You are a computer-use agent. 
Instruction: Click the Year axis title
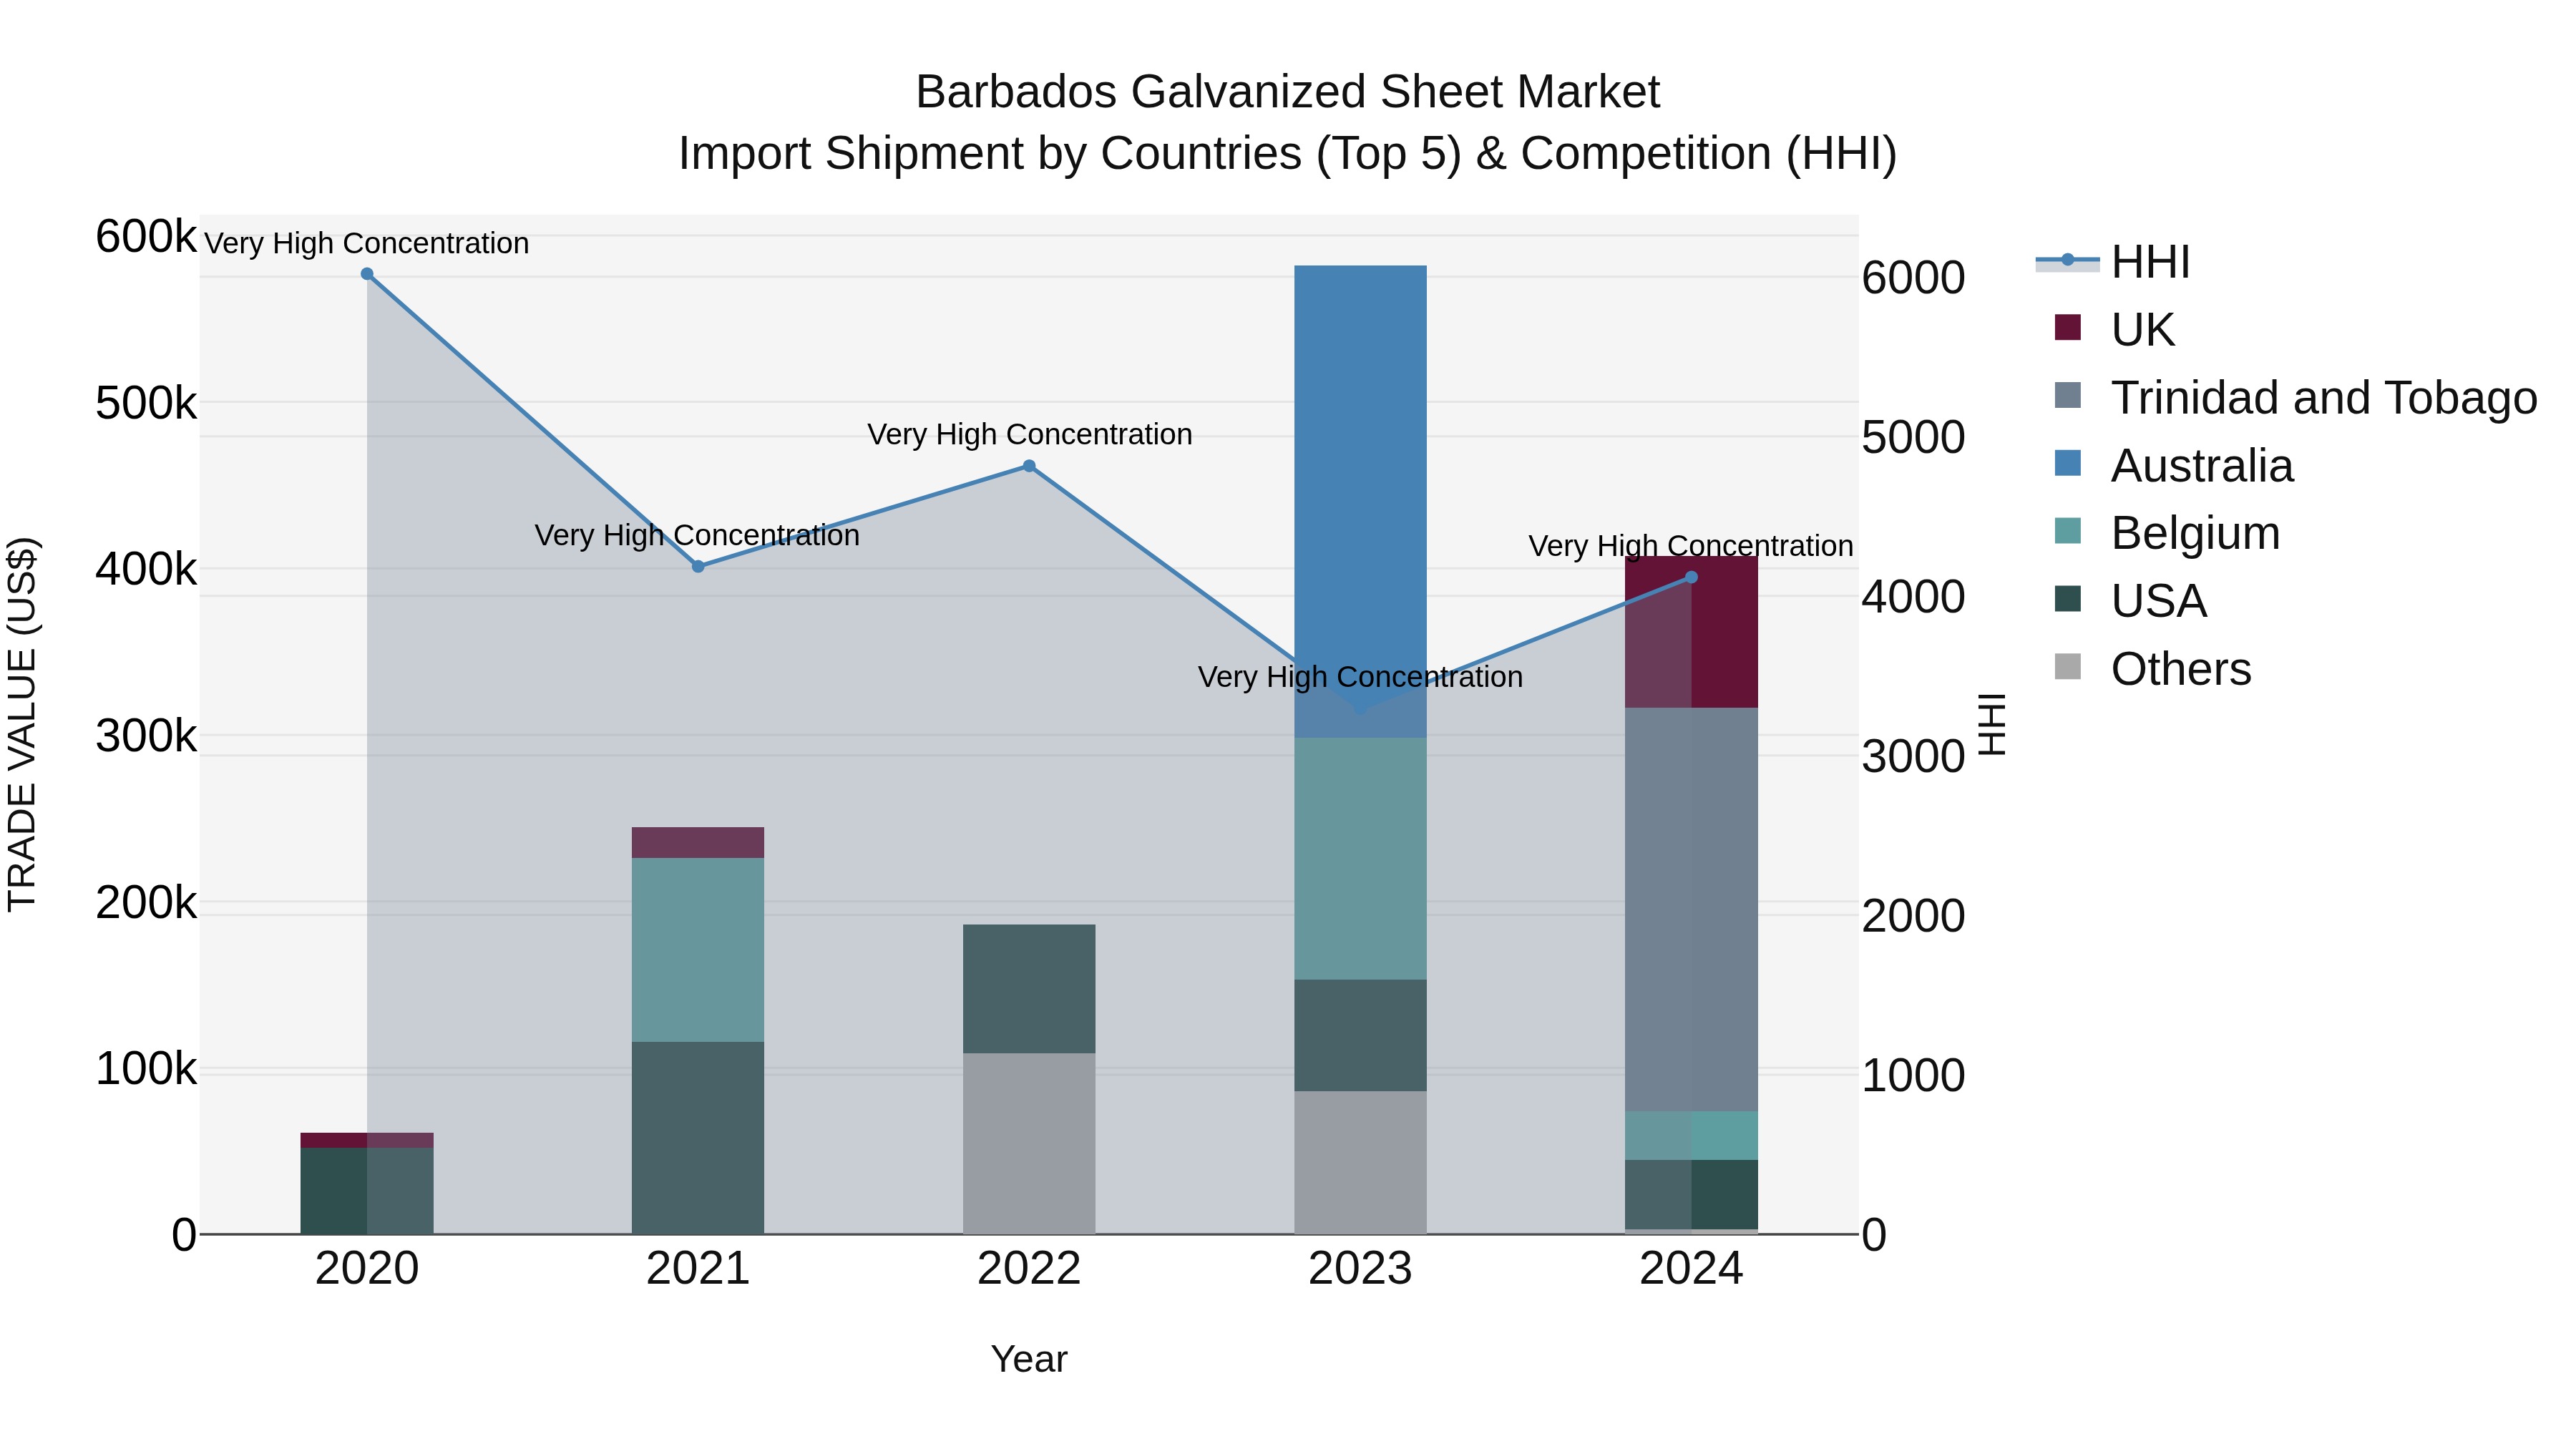(x=1029, y=1359)
